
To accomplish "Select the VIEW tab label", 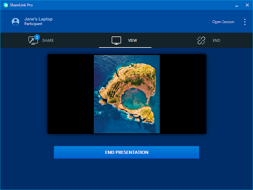I will click(x=133, y=41).
